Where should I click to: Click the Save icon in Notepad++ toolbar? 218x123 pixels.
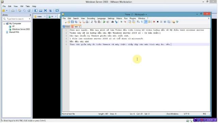tap(72, 22)
